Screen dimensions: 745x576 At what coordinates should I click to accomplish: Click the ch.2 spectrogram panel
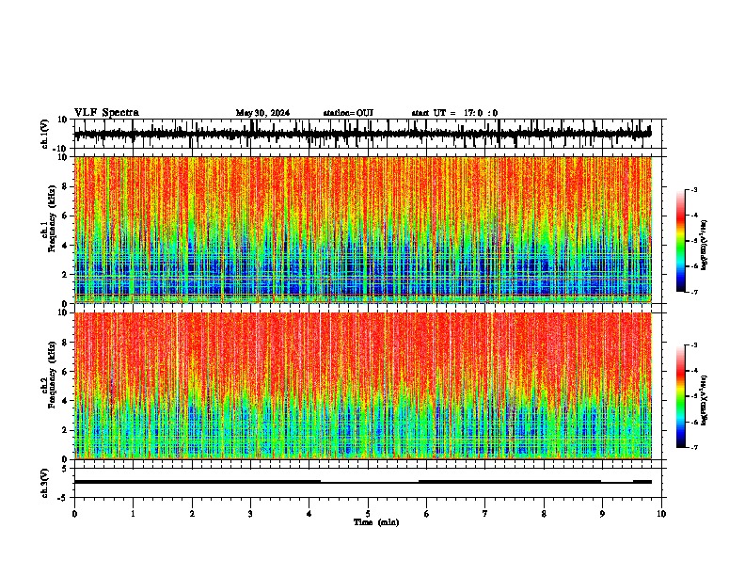pyautogui.click(x=368, y=386)
